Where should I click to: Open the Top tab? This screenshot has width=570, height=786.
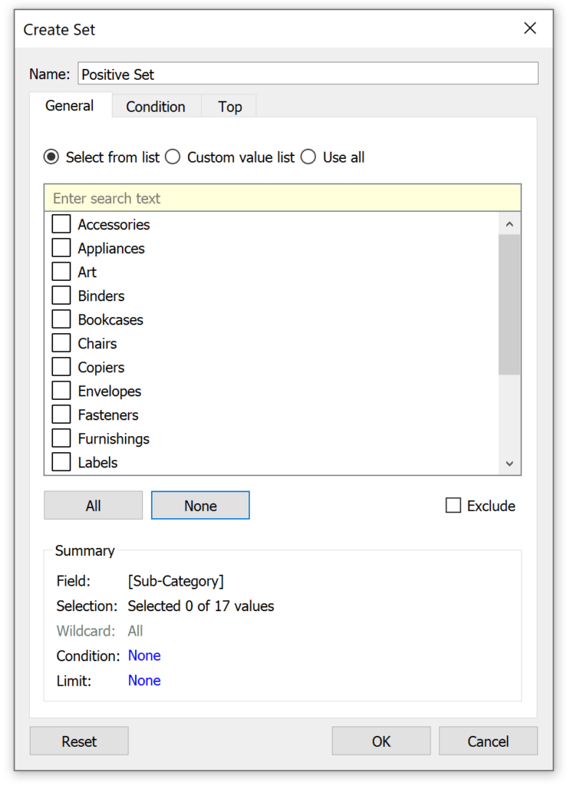tap(229, 106)
